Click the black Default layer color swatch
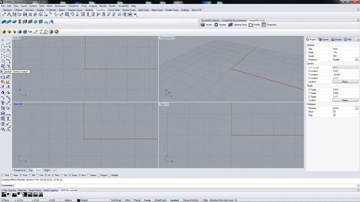Viewport: 360px width, 202px height. (79, 200)
